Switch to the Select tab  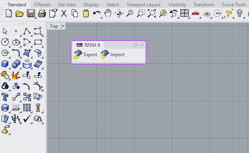[113, 5]
